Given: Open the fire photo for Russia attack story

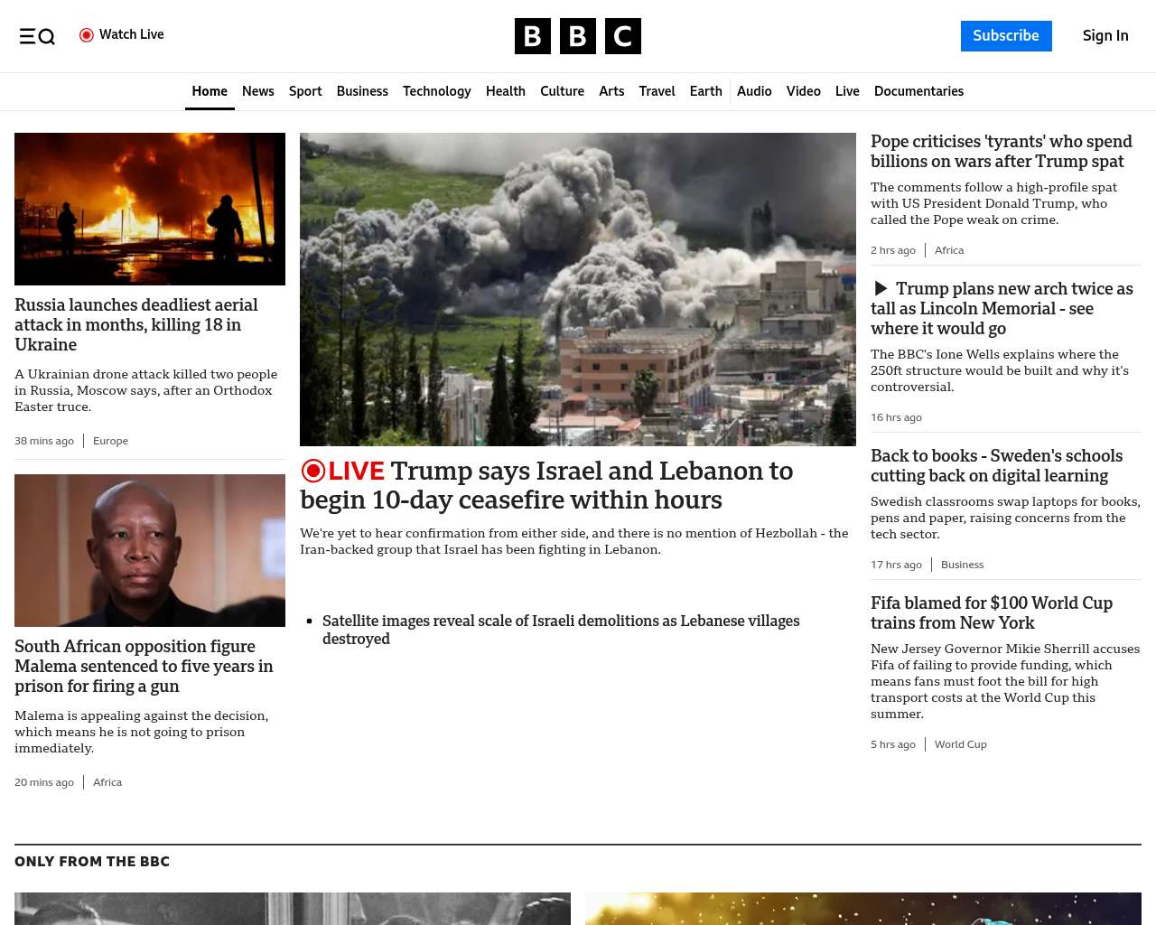Looking at the screenshot, I should coord(150,209).
